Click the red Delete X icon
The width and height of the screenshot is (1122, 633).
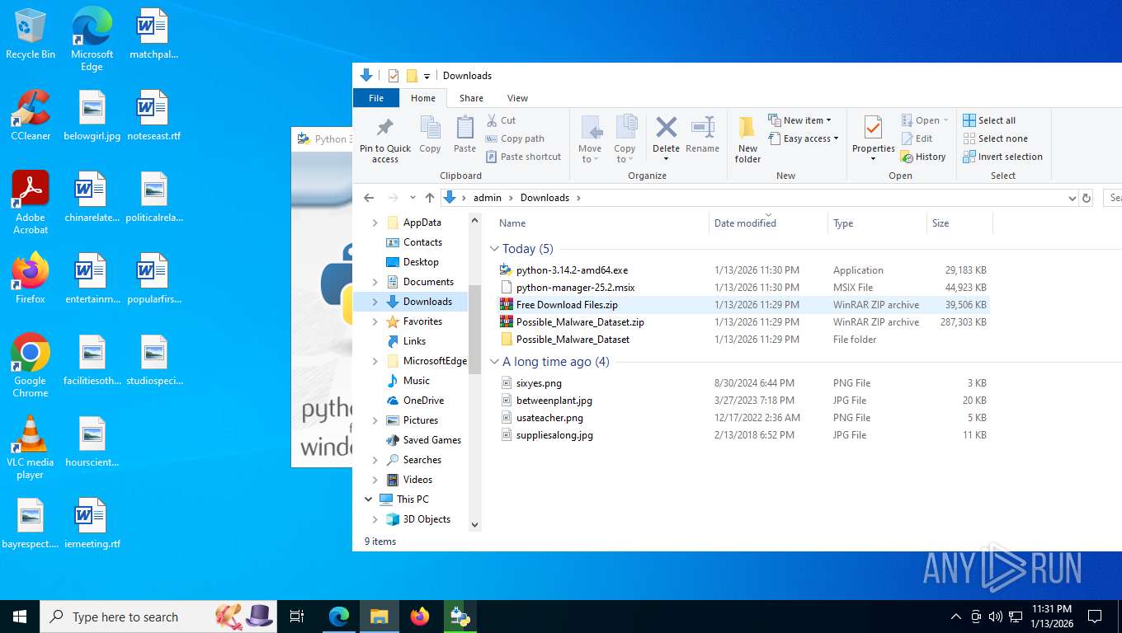coord(666,127)
